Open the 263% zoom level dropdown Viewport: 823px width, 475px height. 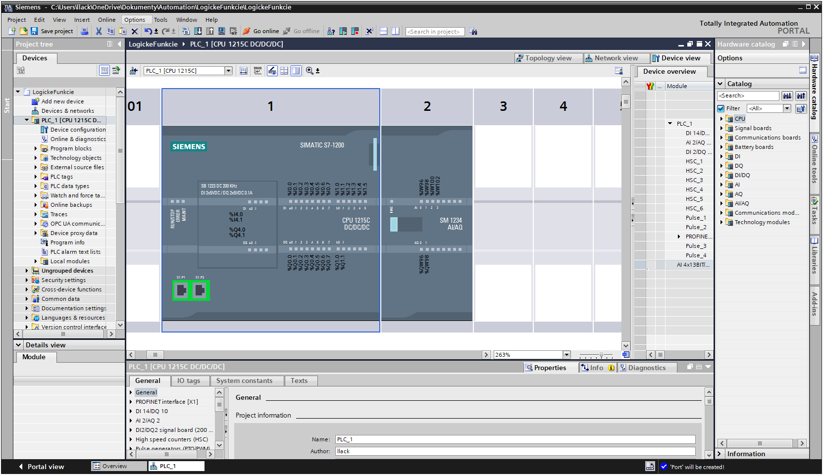566,355
